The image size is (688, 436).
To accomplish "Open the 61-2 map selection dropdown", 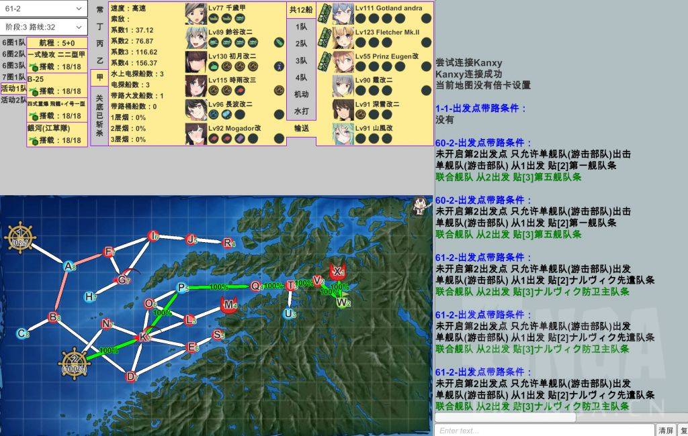I will click(42, 8).
